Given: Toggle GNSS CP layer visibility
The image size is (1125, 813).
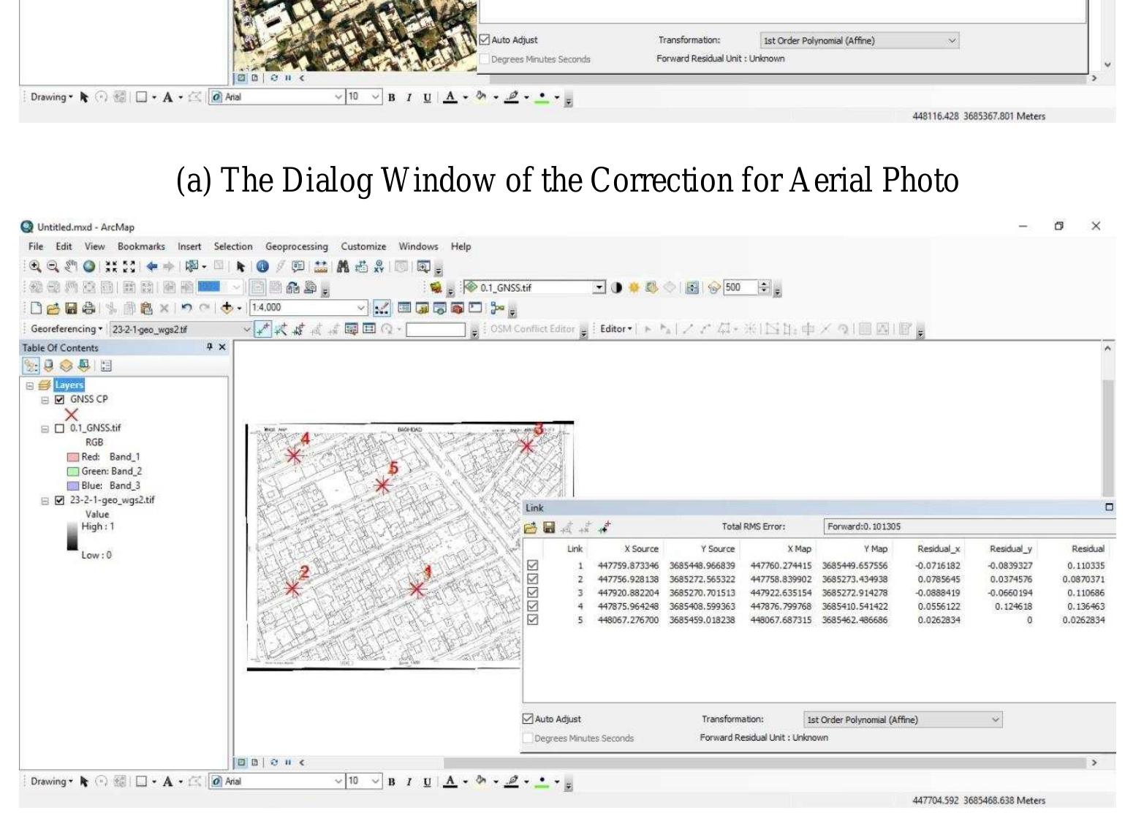Looking at the screenshot, I should click(x=60, y=400).
